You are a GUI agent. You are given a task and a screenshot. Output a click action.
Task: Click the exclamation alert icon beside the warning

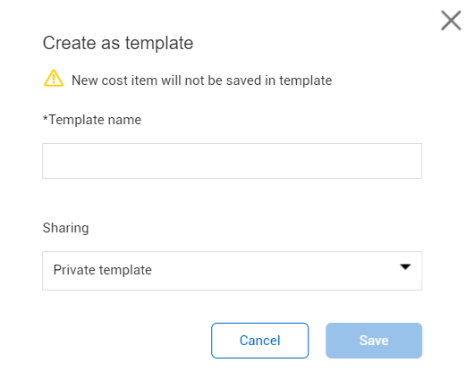pos(54,78)
